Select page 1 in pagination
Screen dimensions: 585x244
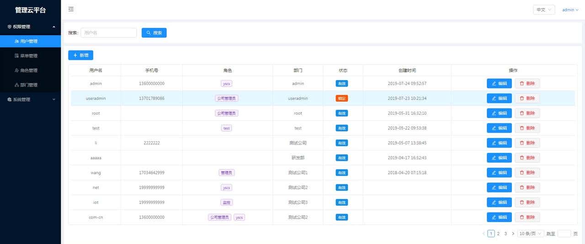[x=491, y=234]
